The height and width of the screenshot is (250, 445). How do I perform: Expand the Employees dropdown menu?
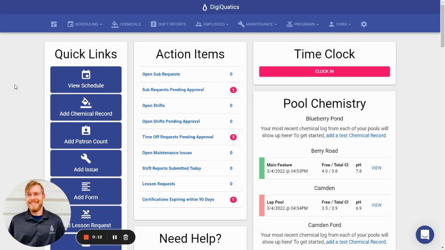pos(212,24)
